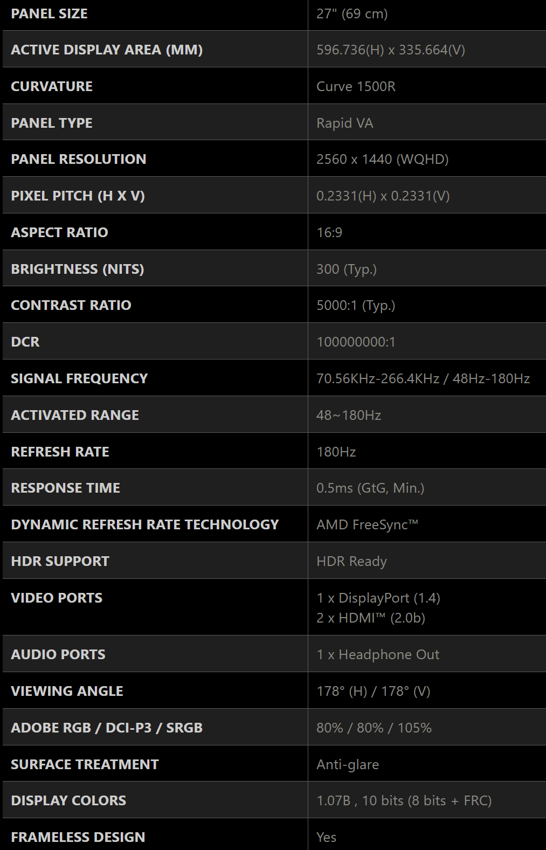Select the DCR 100000000:1 value
The height and width of the screenshot is (850, 546).
tap(356, 342)
